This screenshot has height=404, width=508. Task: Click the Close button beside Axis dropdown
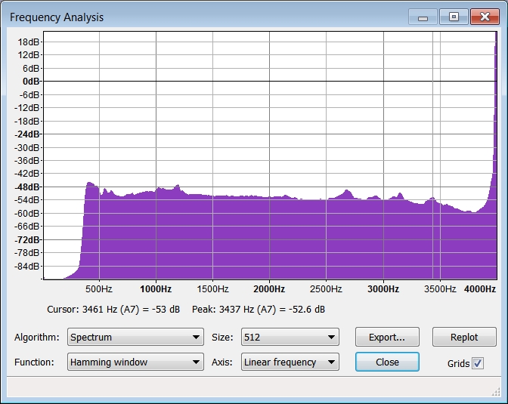click(x=387, y=362)
